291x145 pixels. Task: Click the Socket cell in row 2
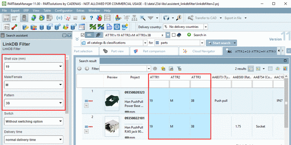click(x=260, y=126)
